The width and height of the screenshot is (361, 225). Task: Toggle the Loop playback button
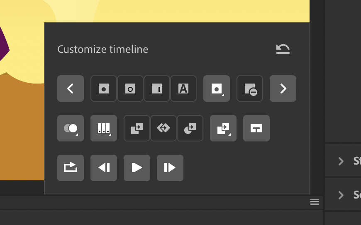[x=71, y=168]
